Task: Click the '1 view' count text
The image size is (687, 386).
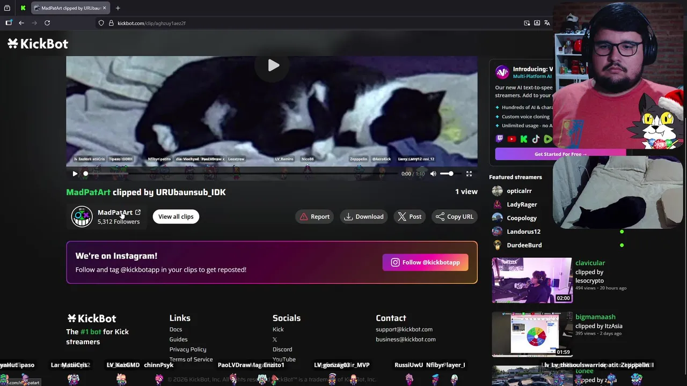Action: (466, 191)
